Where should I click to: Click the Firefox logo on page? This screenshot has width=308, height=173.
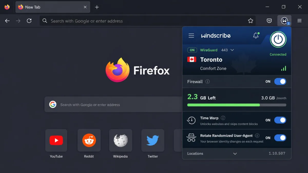tap(118, 70)
